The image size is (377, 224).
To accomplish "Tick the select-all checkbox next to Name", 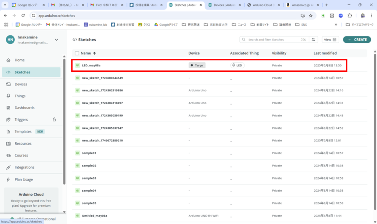I will (77, 53).
